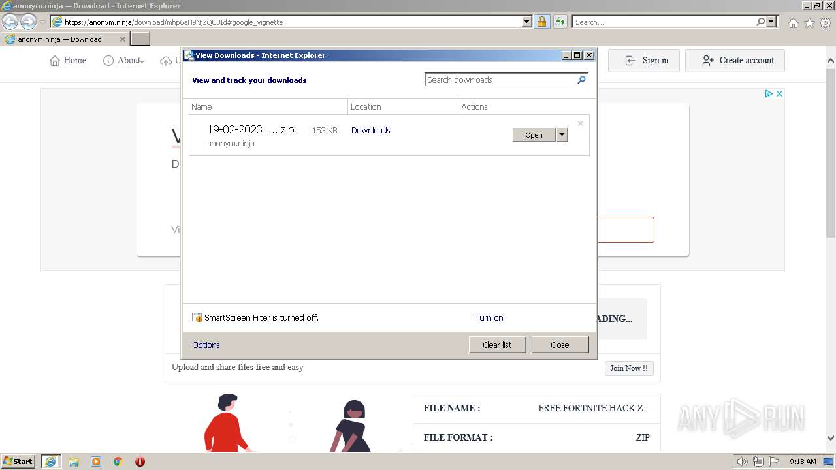
Task: Open IE Tools gear icon
Action: tap(826, 23)
